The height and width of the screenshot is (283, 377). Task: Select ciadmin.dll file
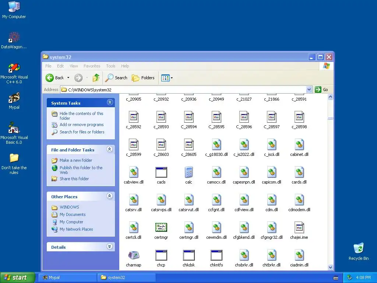[299, 258]
